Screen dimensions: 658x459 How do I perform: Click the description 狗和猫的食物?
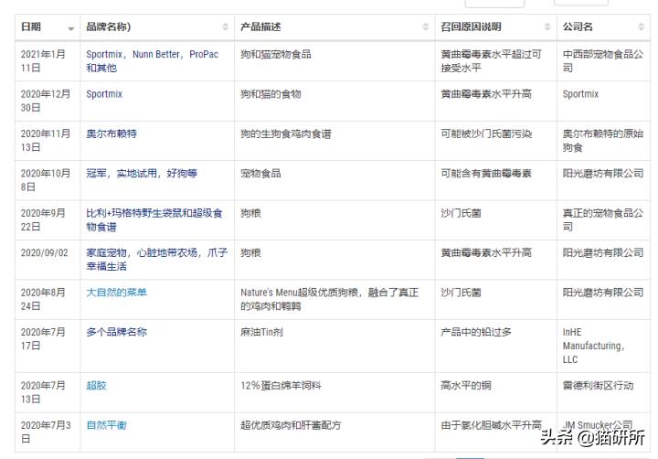coord(271,94)
